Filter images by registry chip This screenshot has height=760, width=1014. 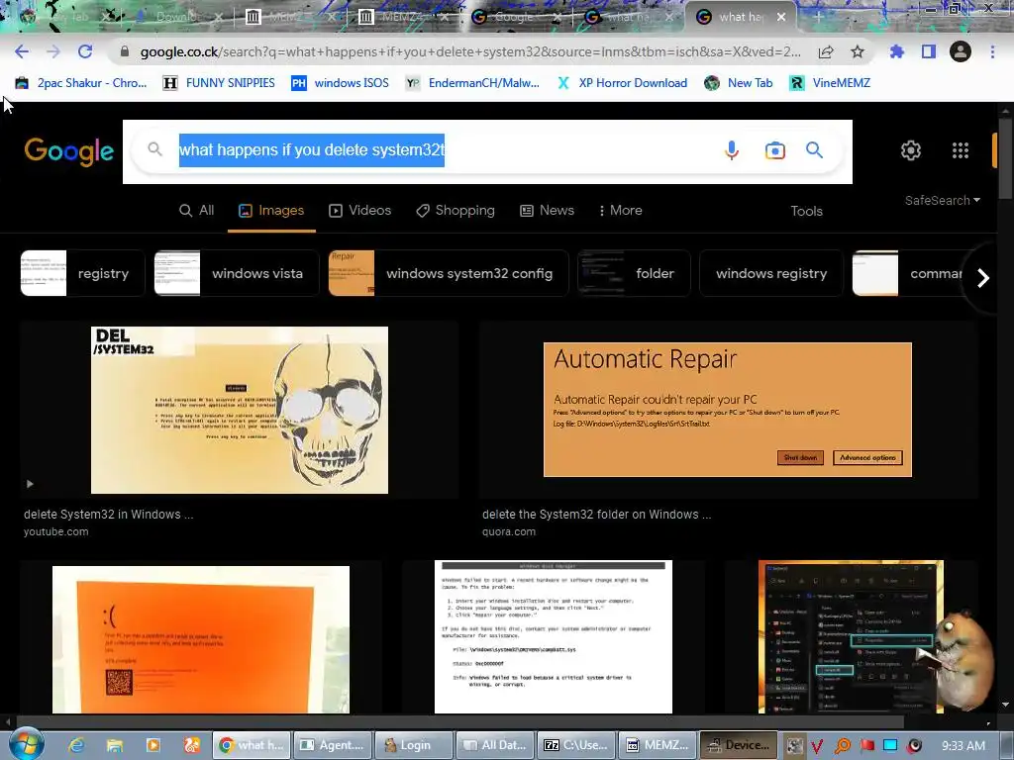coord(83,273)
